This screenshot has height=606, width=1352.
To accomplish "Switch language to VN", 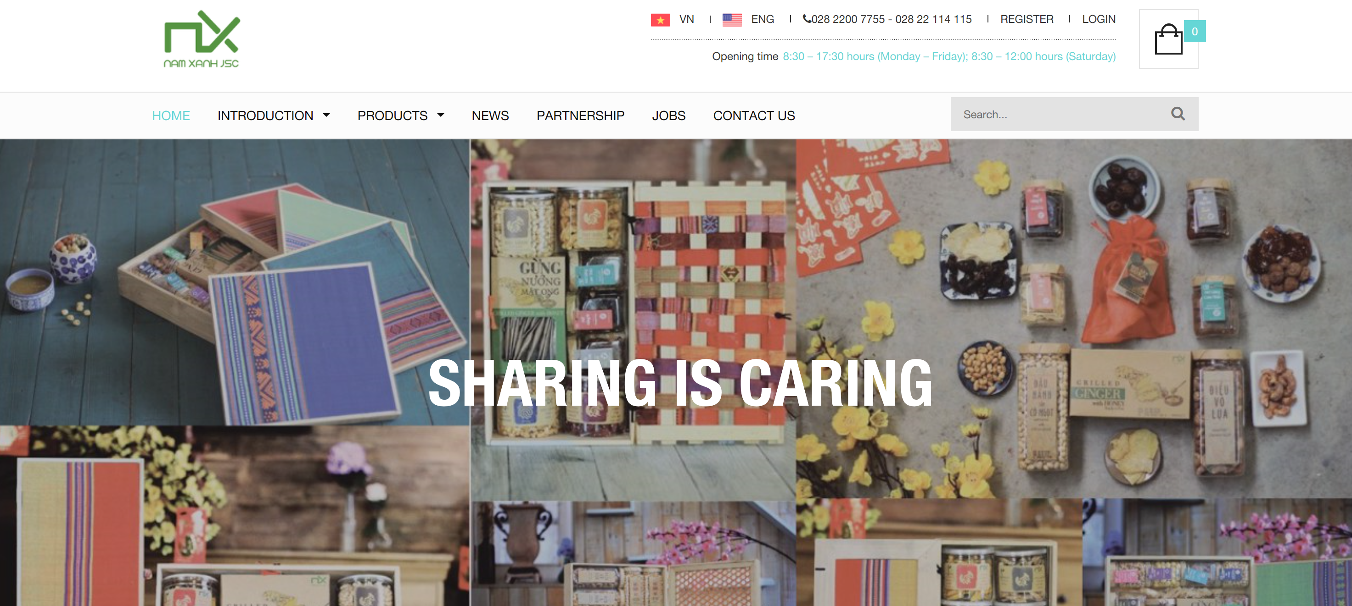I will tap(686, 19).
